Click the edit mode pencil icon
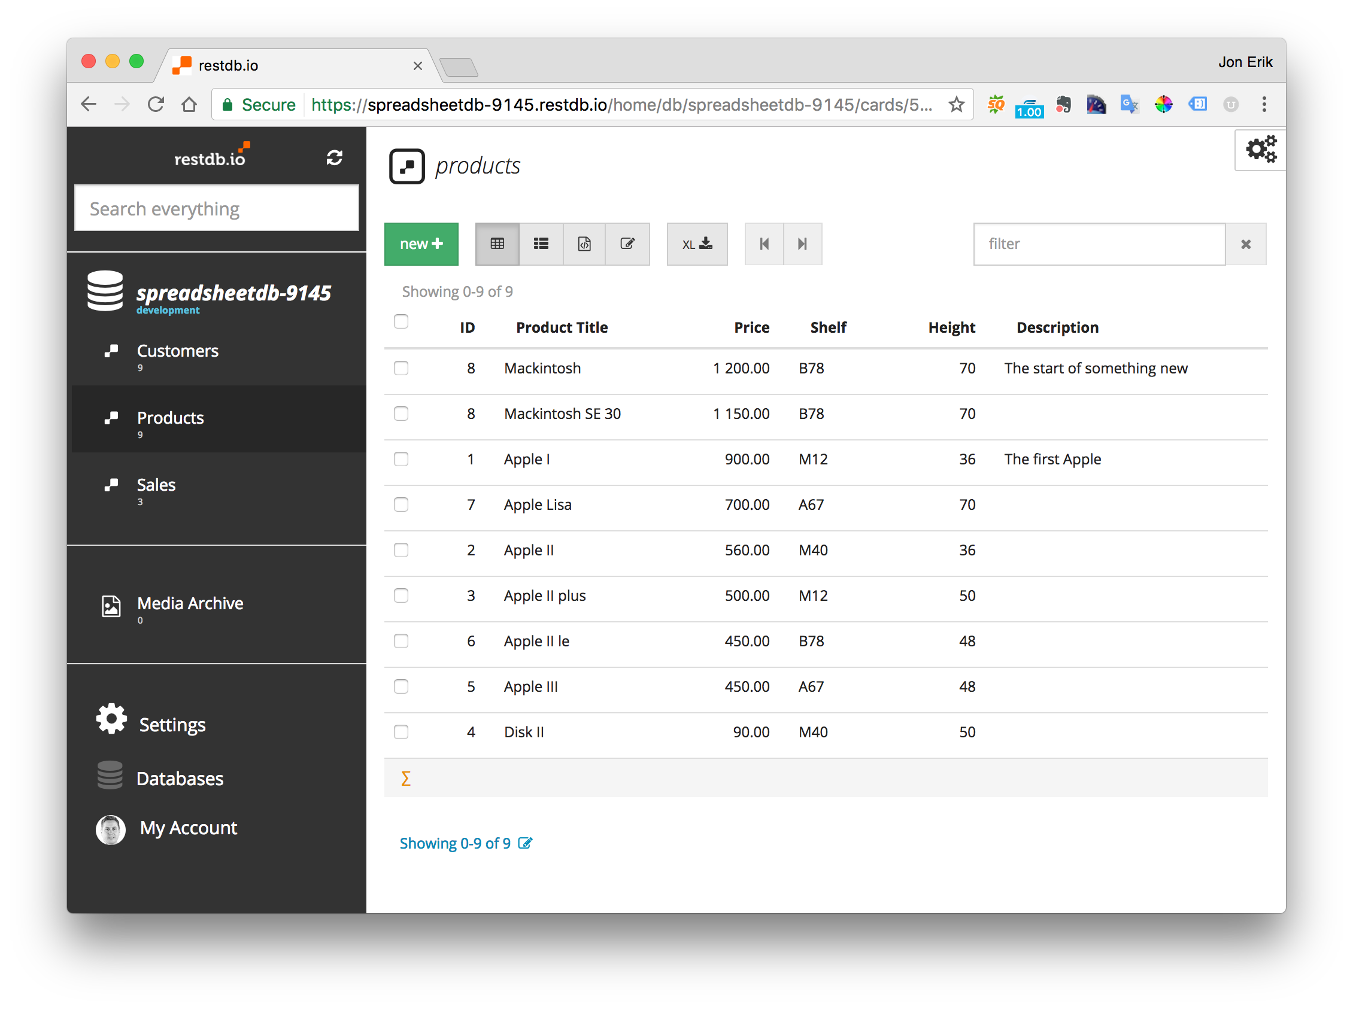Image resolution: width=1353 pixels, height=1009 pixels. pos(627,244)
